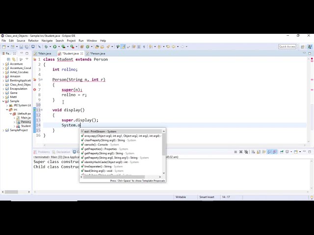Select 'identityHashCode' autocomplete proposal
Screen dimensions: 314x235
[121, 162]
